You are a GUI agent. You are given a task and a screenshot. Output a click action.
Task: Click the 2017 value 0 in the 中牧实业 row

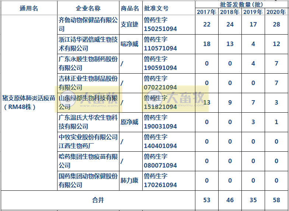coord(206,141)
